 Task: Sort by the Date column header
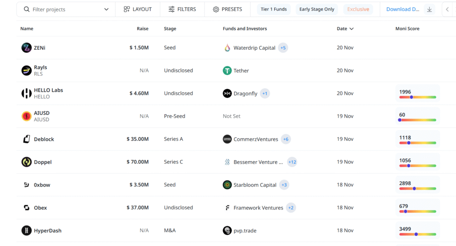click(x=345, y=29)
